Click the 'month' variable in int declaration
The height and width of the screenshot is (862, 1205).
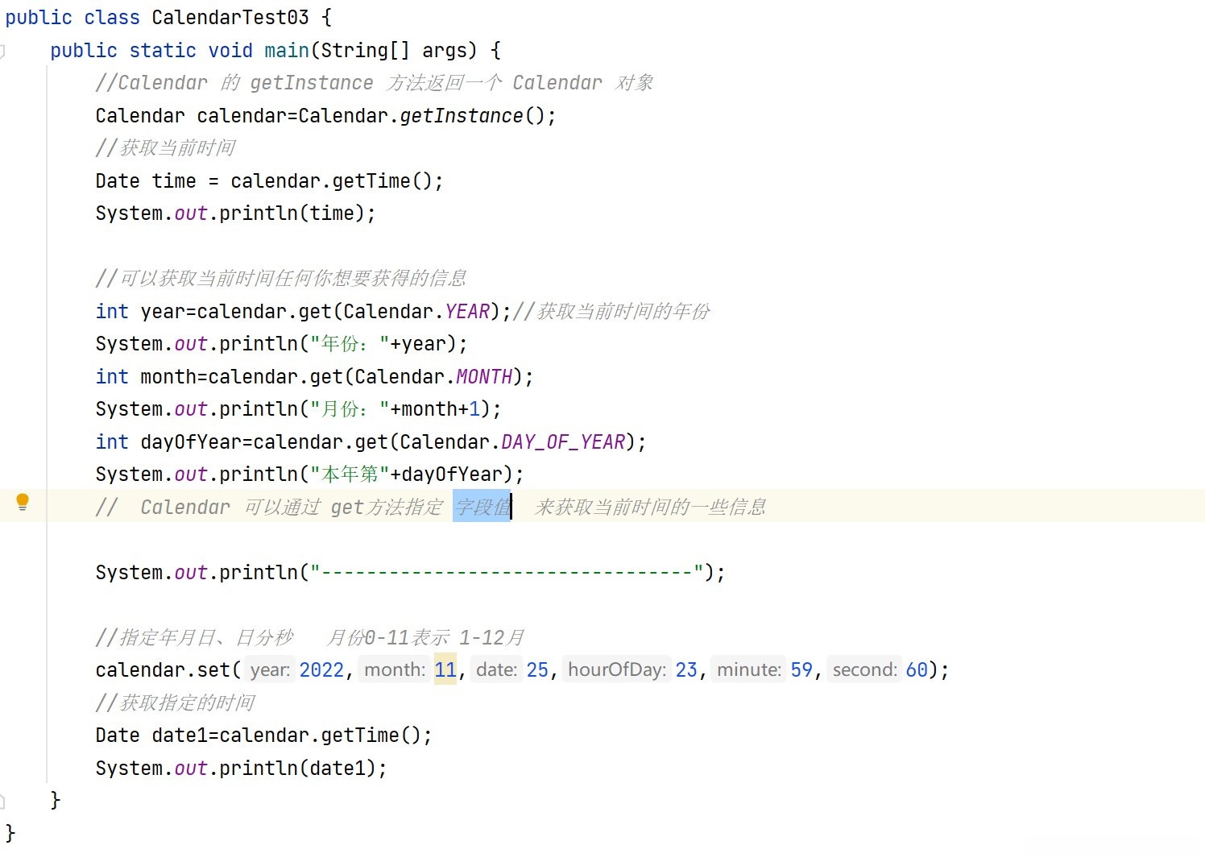coord(168,377)
